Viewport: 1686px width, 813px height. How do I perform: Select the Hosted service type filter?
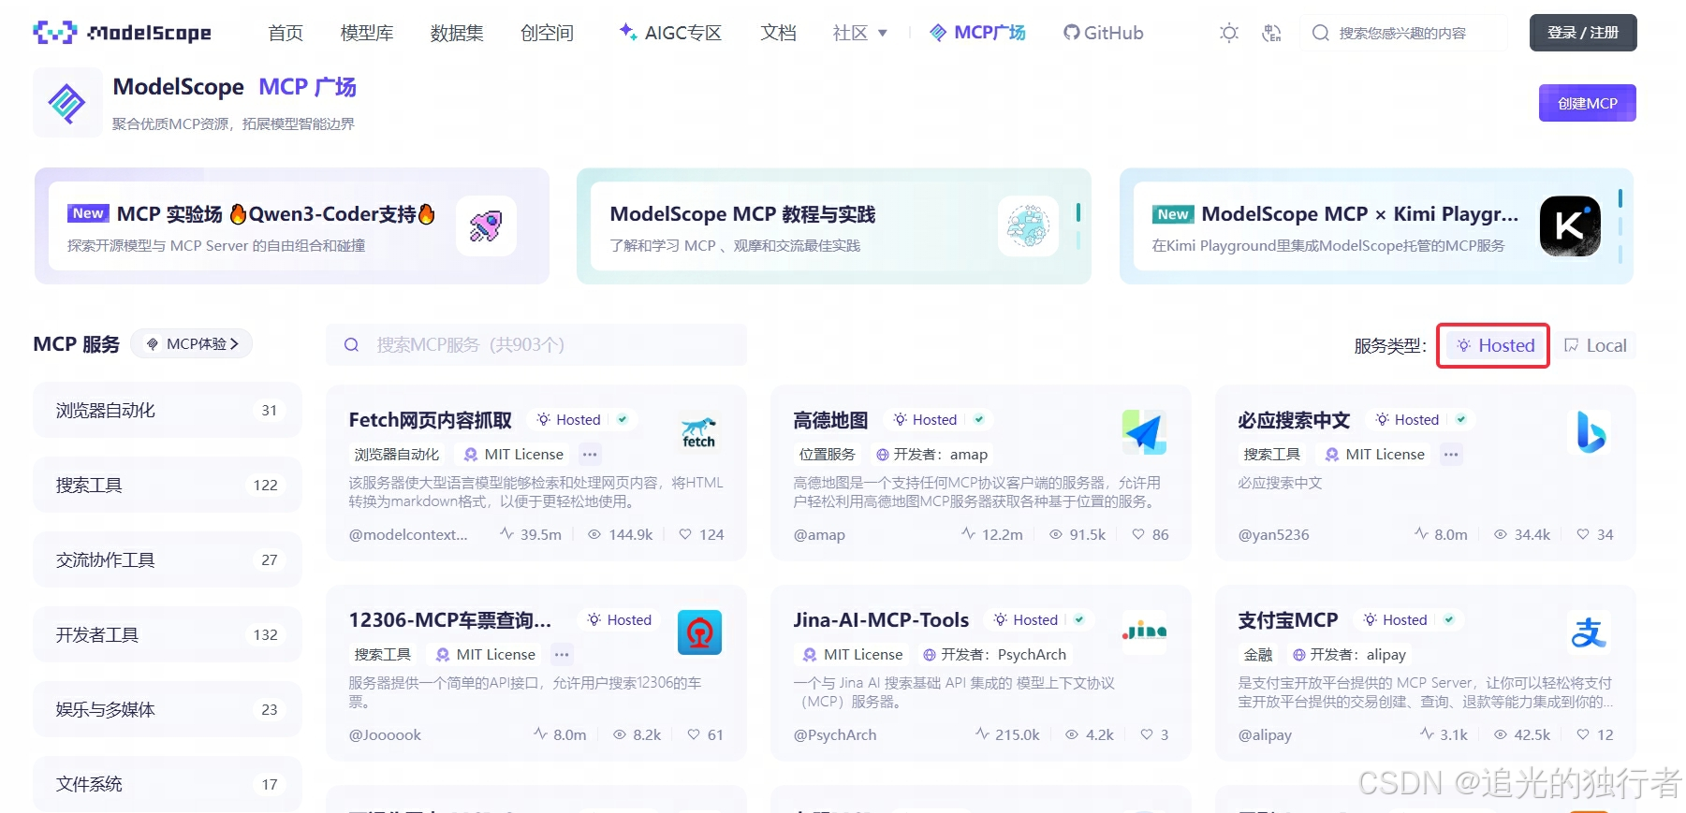pos(1493,345)
